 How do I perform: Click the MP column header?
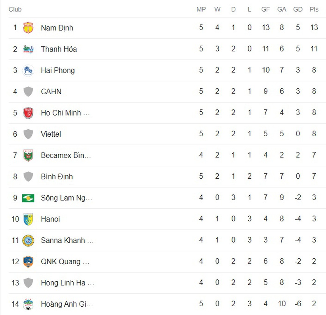(201, 9)
